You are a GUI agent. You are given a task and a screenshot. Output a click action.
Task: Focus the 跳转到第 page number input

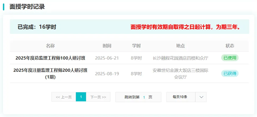[144, 97]
